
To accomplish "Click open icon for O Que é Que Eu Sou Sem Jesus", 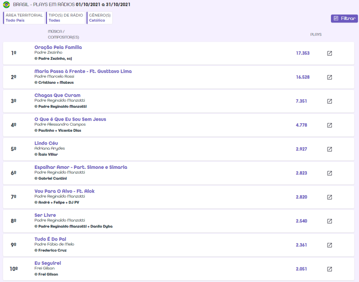I will point(330,125).
